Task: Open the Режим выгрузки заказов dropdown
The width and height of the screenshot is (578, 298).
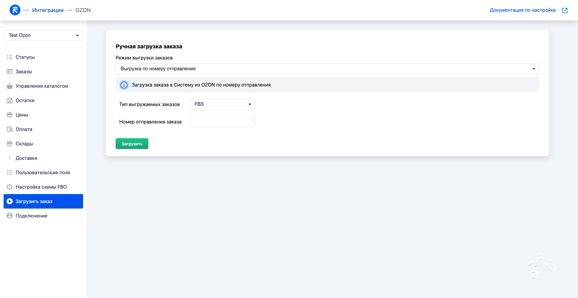Action: (x=327, y=69)
